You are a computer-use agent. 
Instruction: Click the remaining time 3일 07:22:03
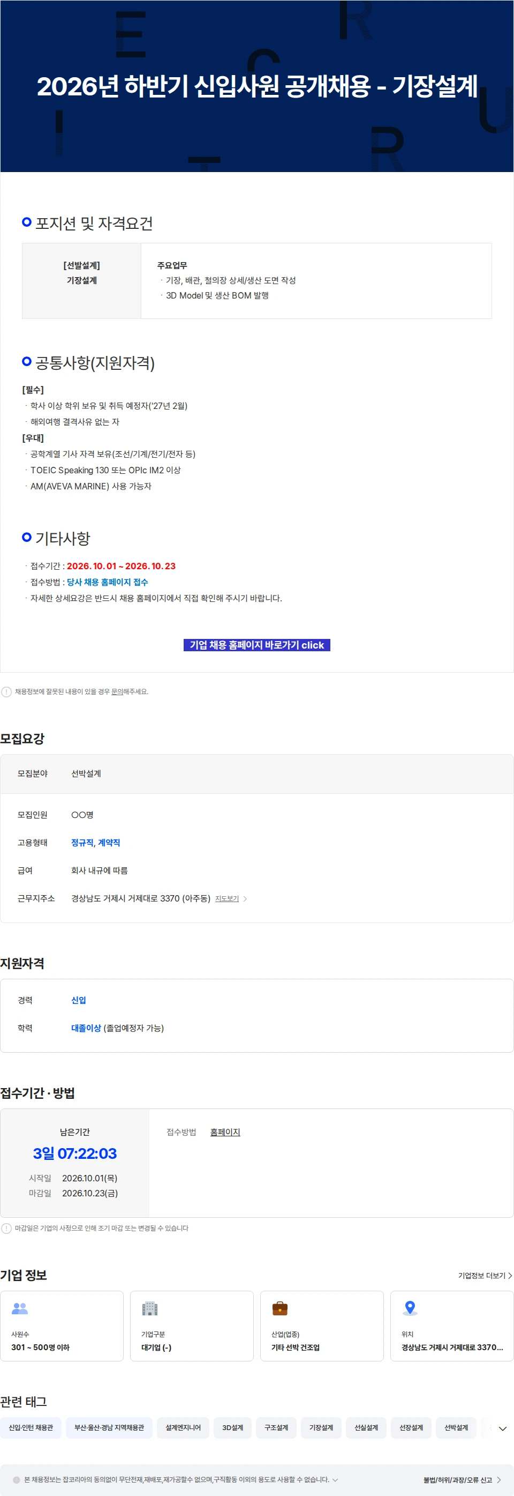pos(75,1153)
